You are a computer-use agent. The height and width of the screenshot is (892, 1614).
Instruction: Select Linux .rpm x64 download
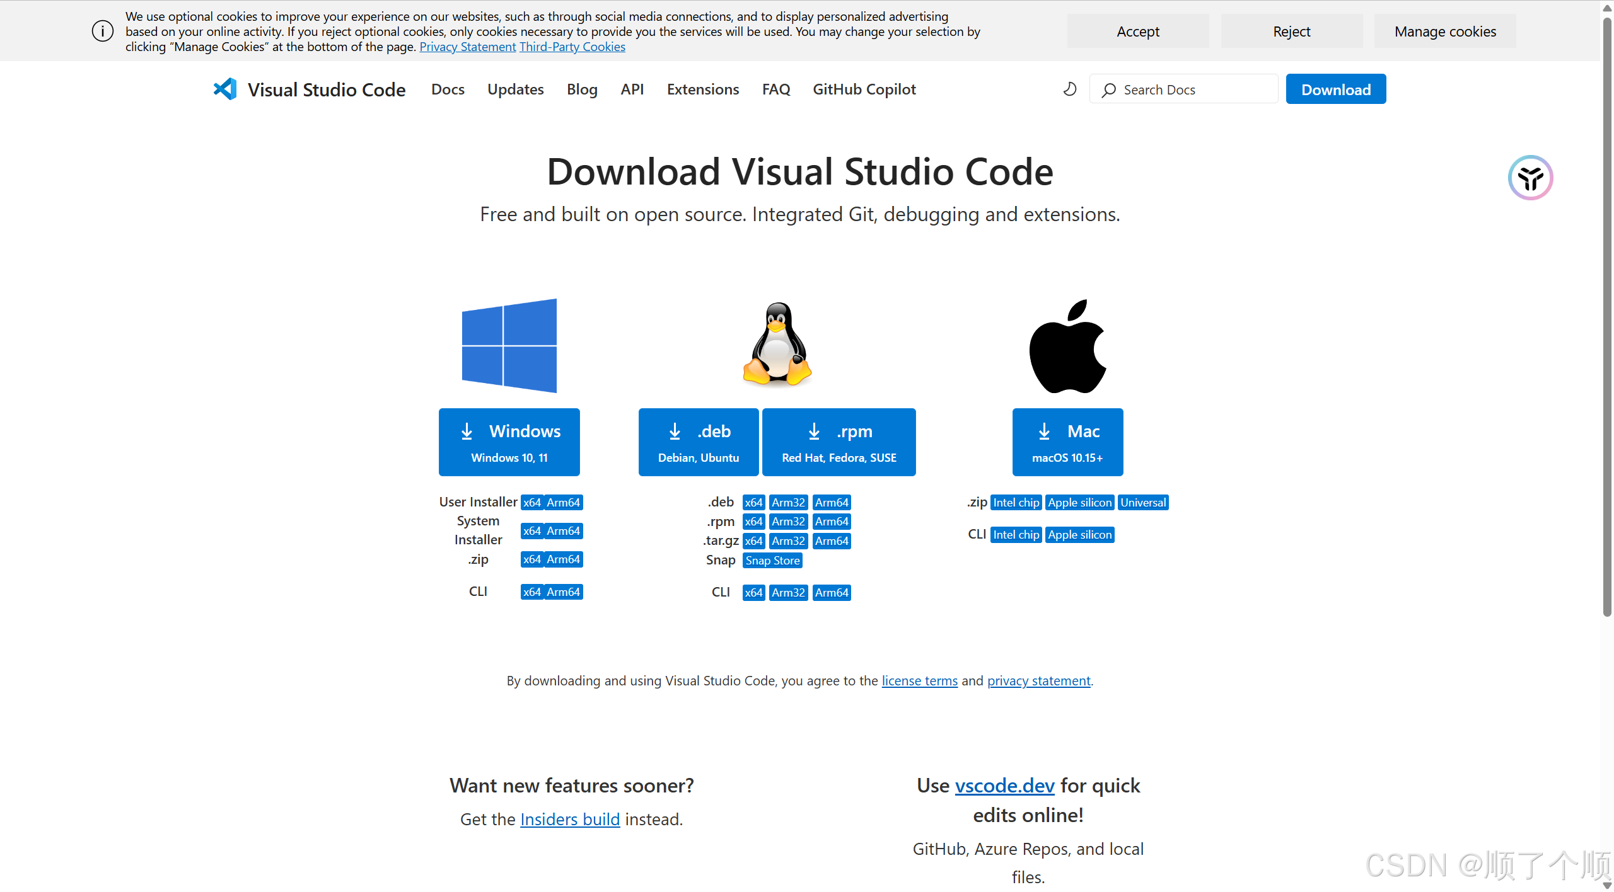pos(753,521)
